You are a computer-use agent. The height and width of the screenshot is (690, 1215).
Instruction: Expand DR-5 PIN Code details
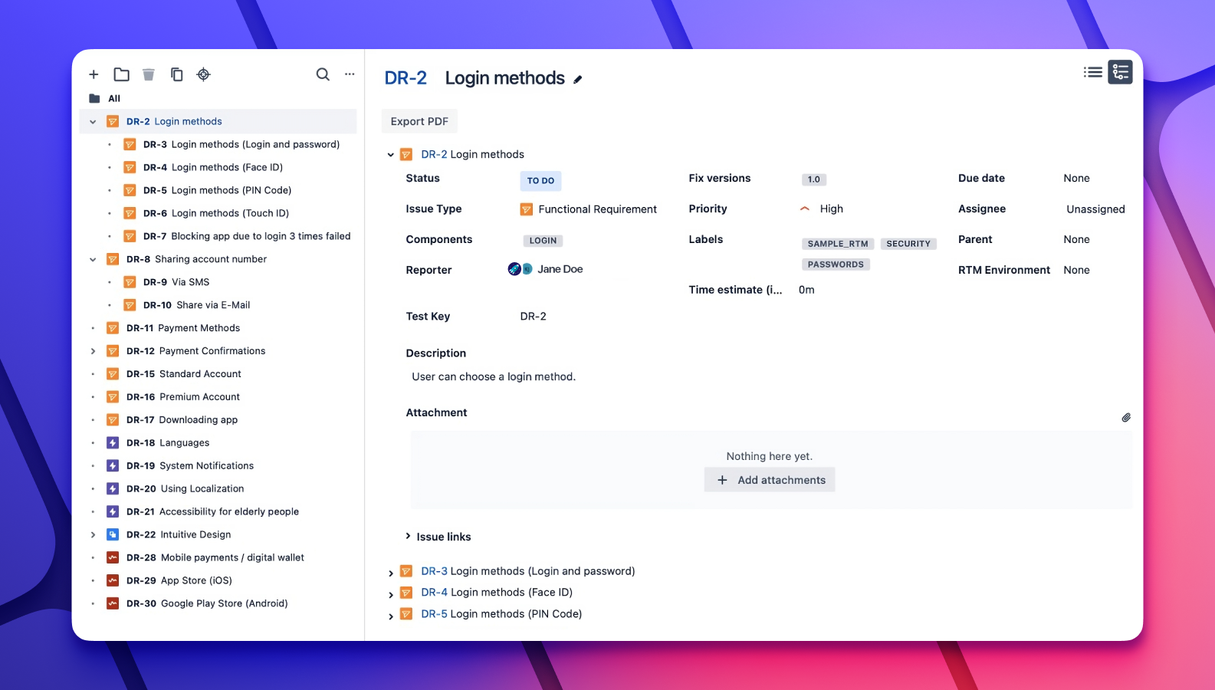[391, 616]
